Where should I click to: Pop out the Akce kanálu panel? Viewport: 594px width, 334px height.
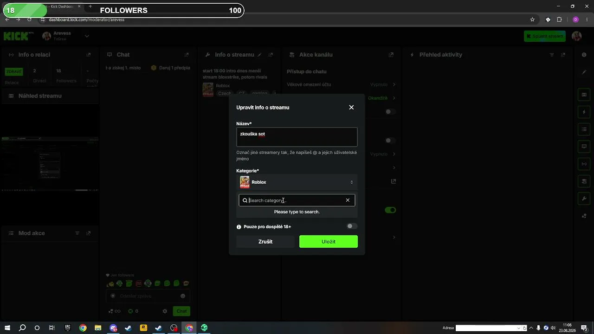(391, 55)
